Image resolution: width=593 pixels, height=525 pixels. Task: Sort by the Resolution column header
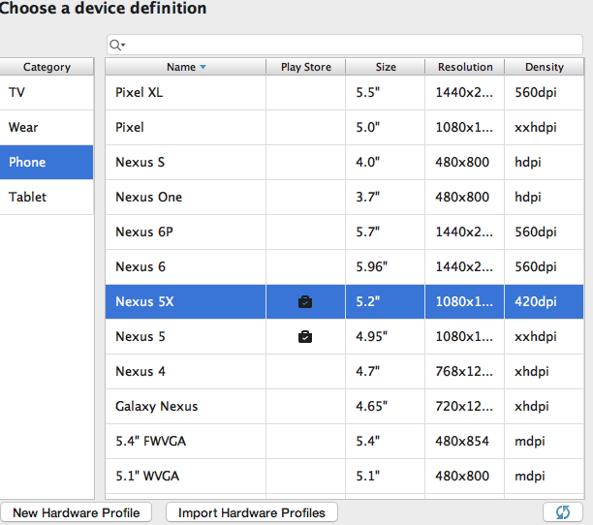(465, 67)
